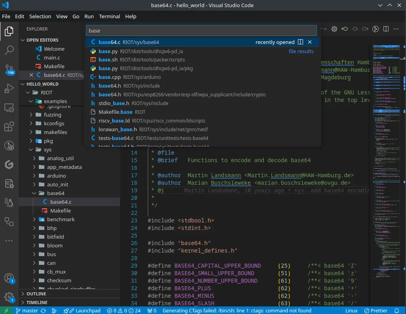
Task: Open the GitLens sidebar view
Action: tap(9, 164)
